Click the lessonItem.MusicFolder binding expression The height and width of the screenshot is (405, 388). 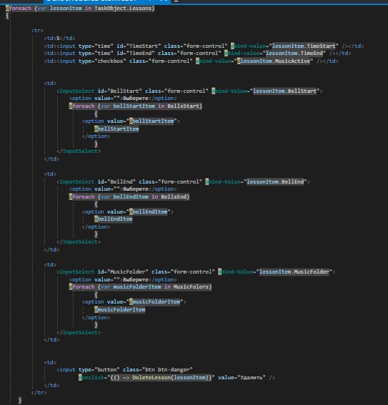(294, 271)
